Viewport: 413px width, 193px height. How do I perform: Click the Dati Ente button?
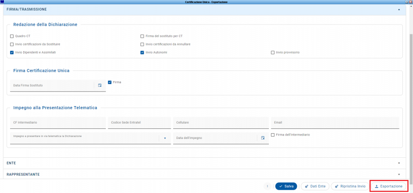315,186
